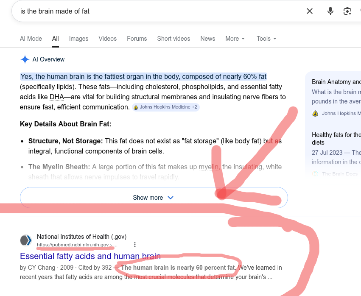This screenshot has width=361, height=296.
Task: Click The Myelin Sheath bullet heading
Action: (59, 167)
